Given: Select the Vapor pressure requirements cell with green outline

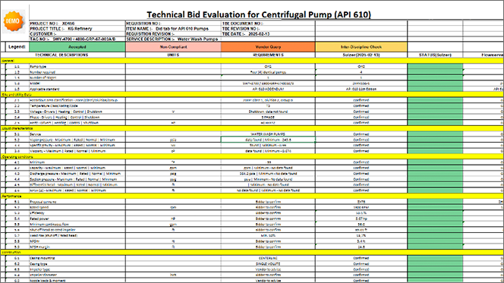Looking at the screenshot, I should click(x=268, y=140).
